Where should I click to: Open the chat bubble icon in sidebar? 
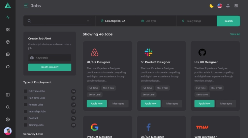(8, 67)
